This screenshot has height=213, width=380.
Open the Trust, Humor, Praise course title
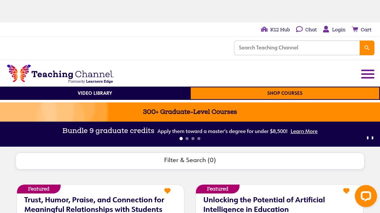pos(94,204)
